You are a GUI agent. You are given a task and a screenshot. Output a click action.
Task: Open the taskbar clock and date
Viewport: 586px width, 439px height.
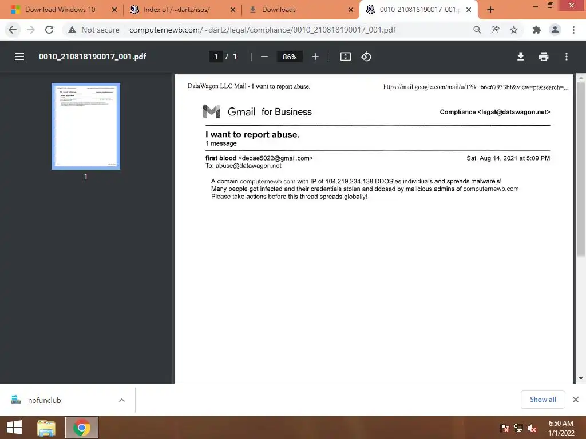561,428
